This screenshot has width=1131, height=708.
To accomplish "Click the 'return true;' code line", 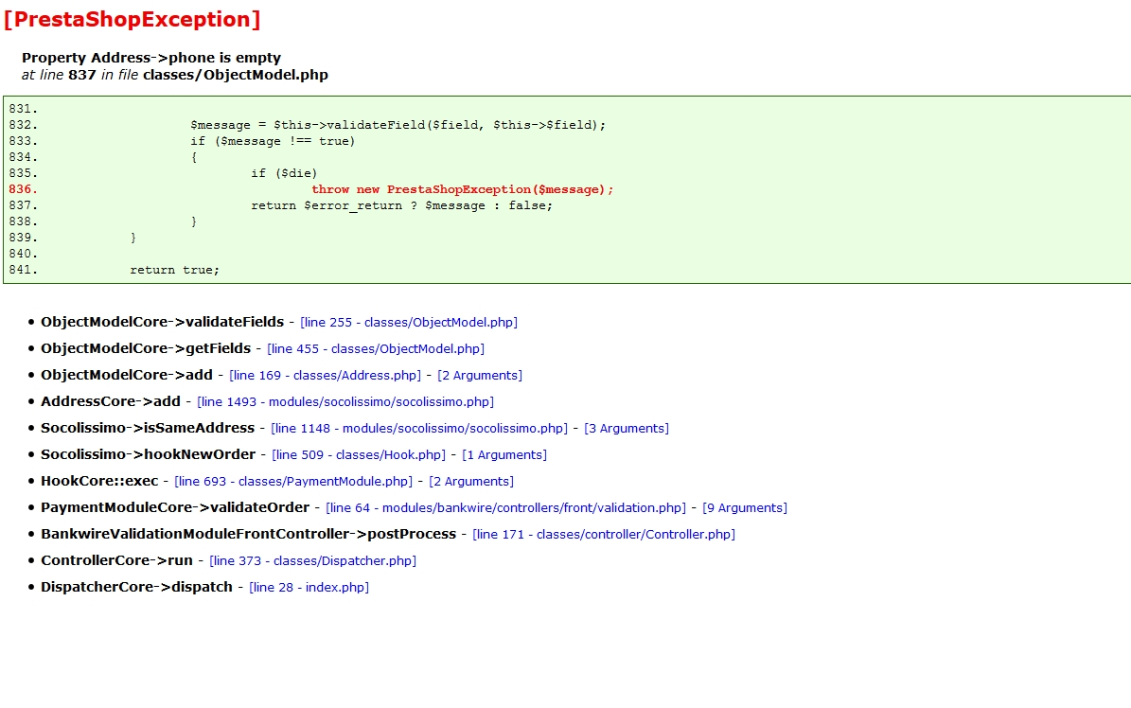I will tap(174, 270).
